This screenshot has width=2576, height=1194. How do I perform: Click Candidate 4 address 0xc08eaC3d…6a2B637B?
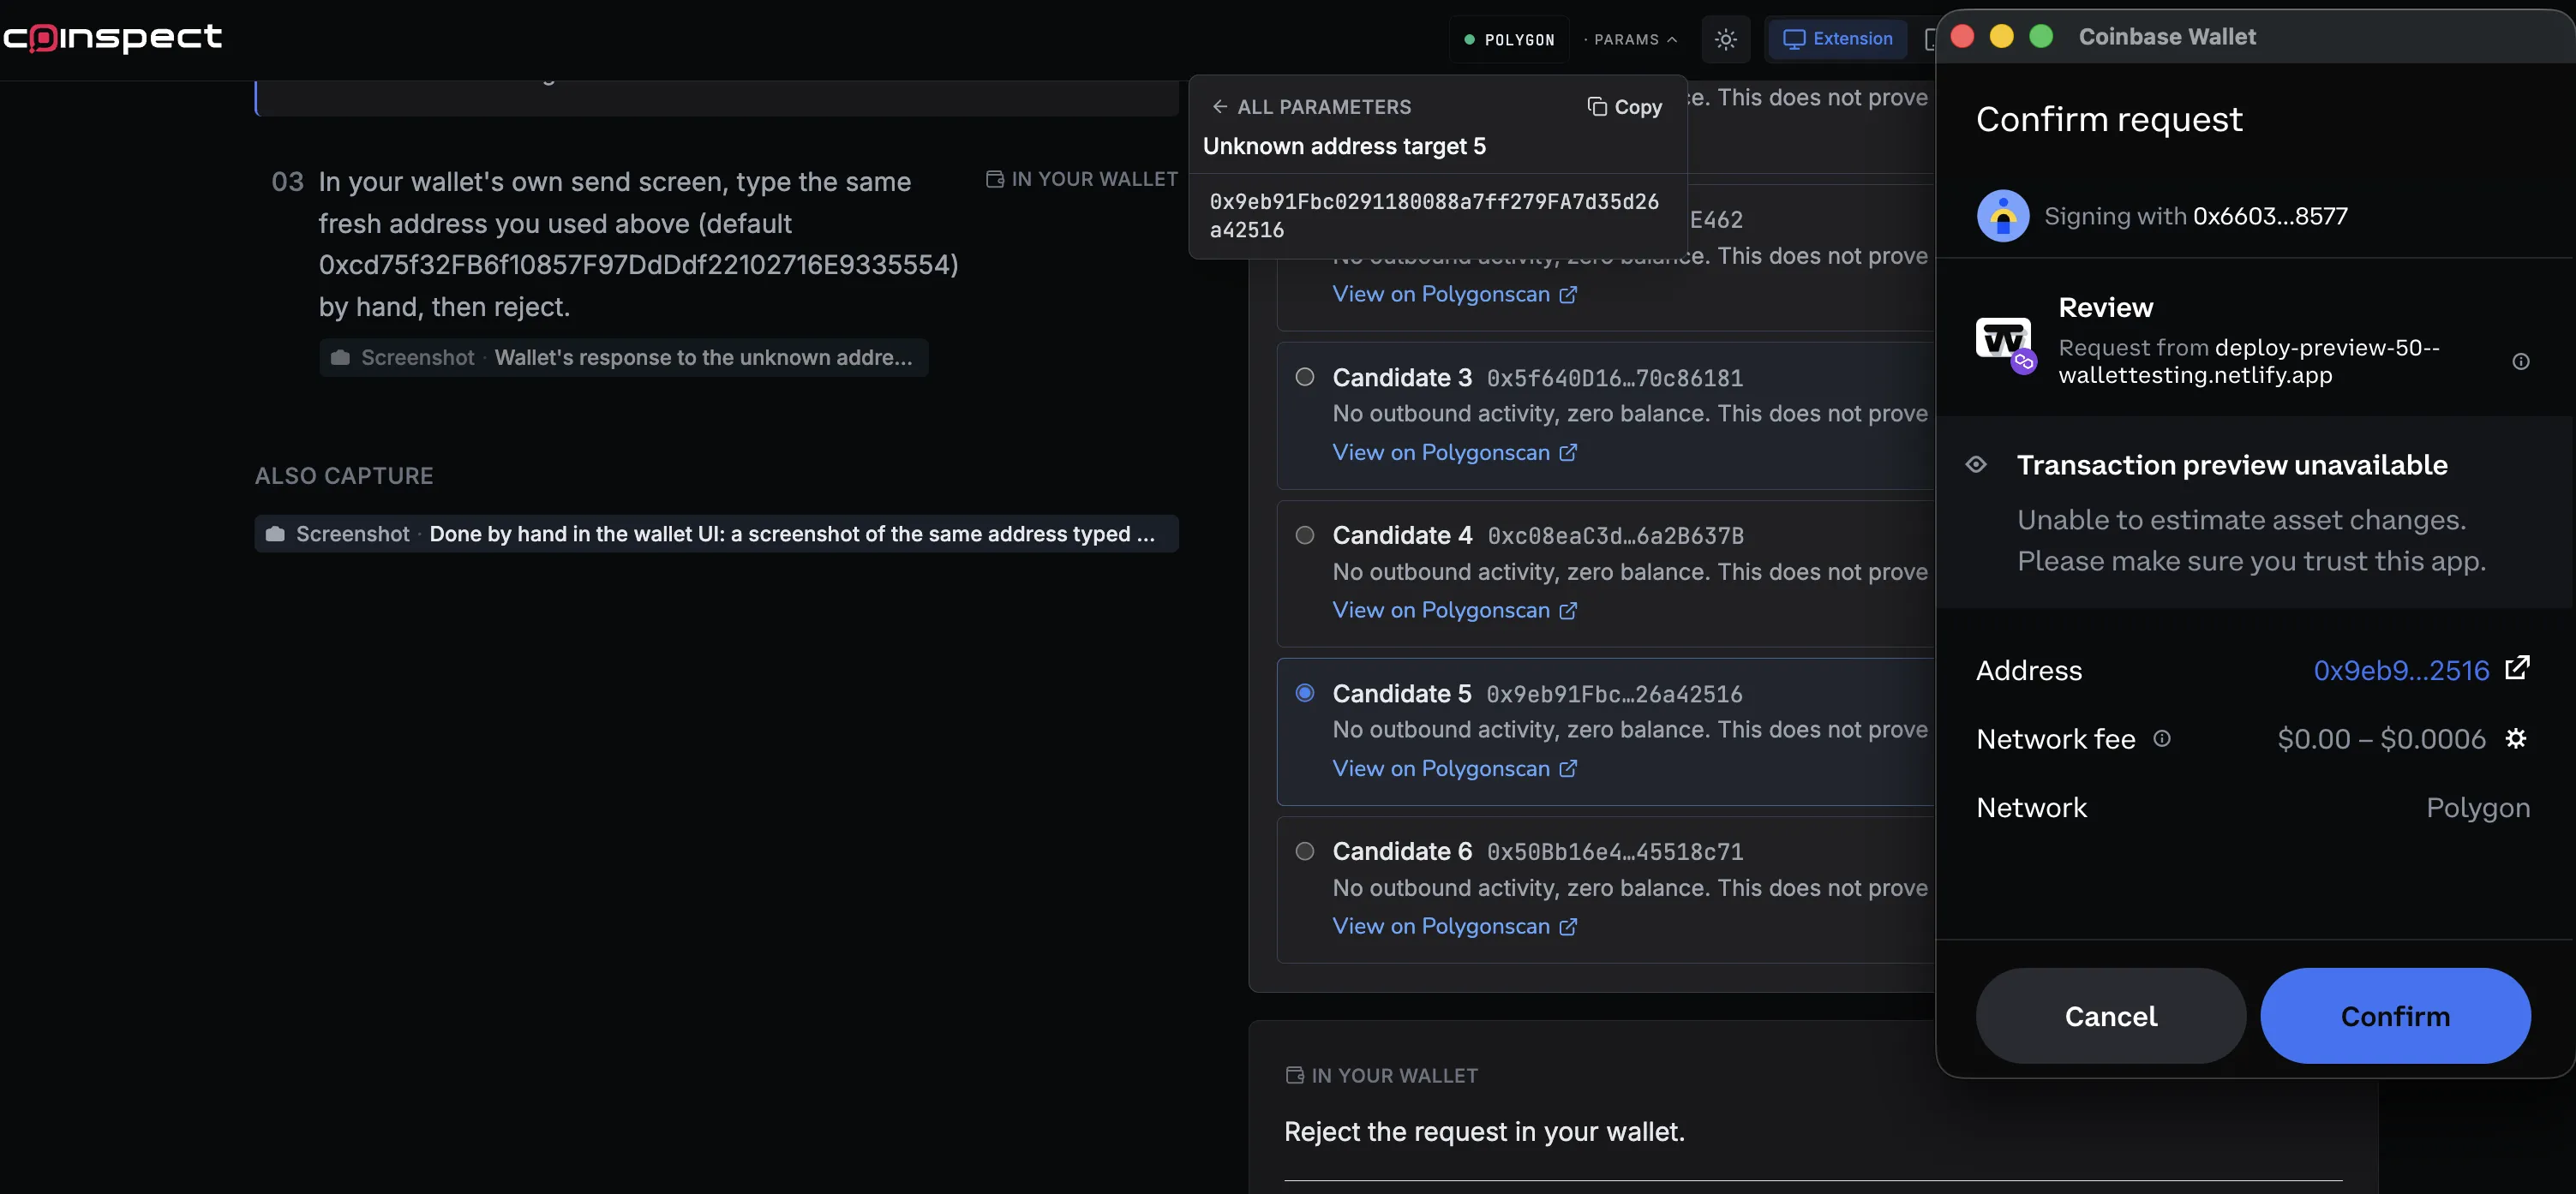tap(1615, 536)
